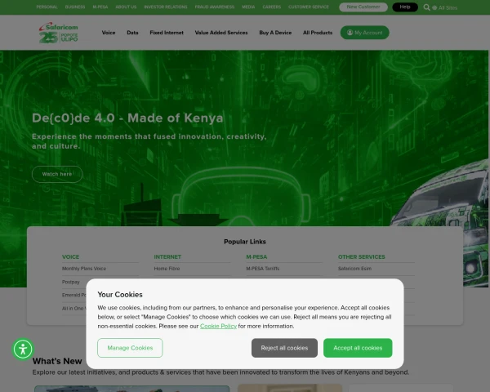Click the Safaricom 25 logo
The image size is (490, 392).
[x=59, y=33]
